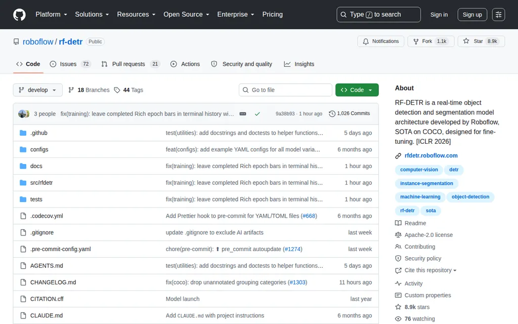Click the tag icon beside 44 Tags
This screenshot has height=324, width=518.
[117, 90]
